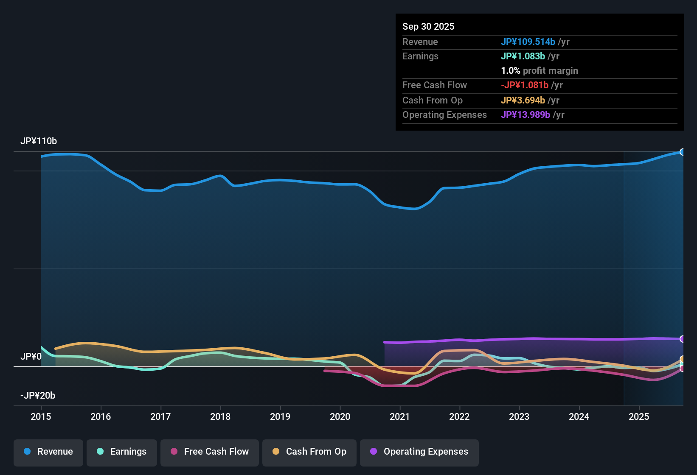Viewport: 697px width, 475px height.
Task: Toggle the Revenue series visibility
Action: [x=48, y=452]
